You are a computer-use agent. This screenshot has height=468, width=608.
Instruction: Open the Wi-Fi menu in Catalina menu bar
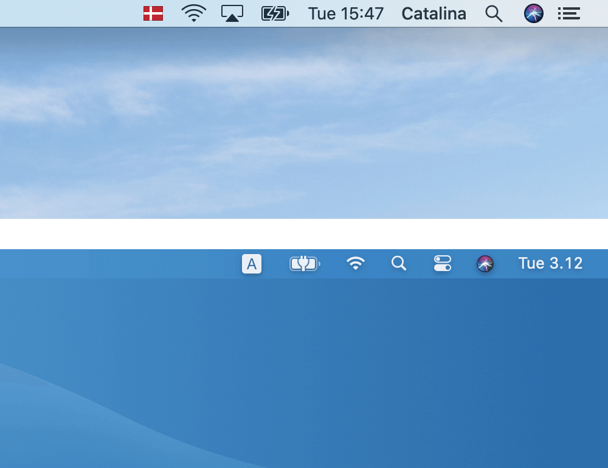193,13
